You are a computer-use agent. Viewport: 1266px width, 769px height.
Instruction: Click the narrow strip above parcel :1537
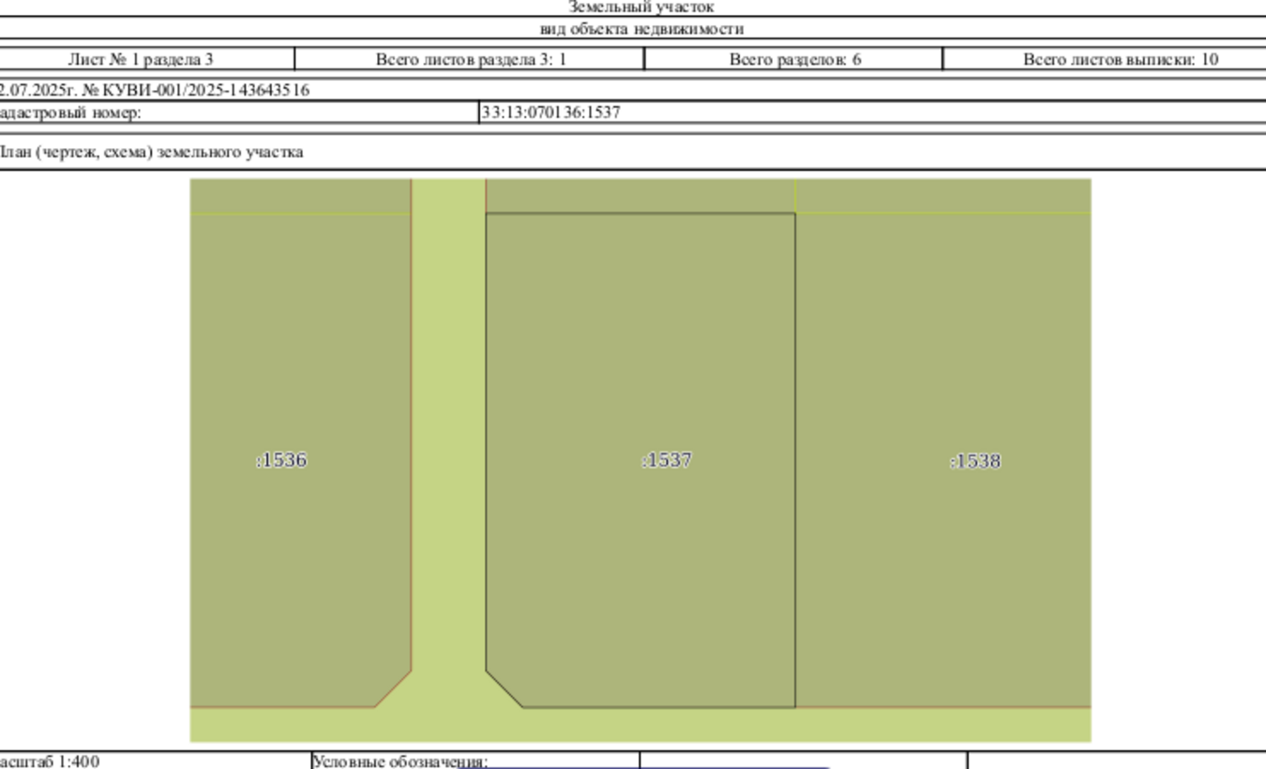pos(641,196)
